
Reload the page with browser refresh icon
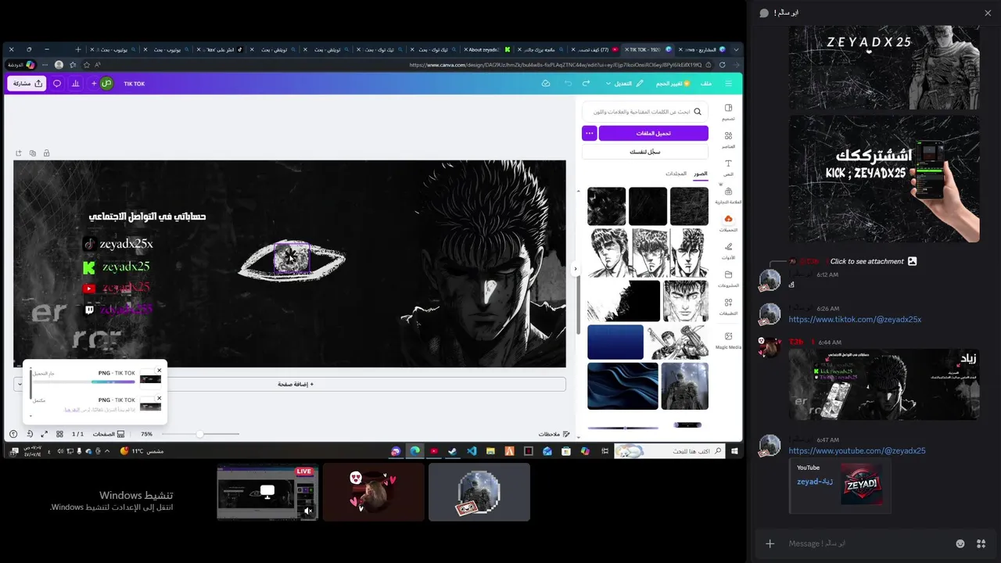pyautogui.click(x=722, y=65)
